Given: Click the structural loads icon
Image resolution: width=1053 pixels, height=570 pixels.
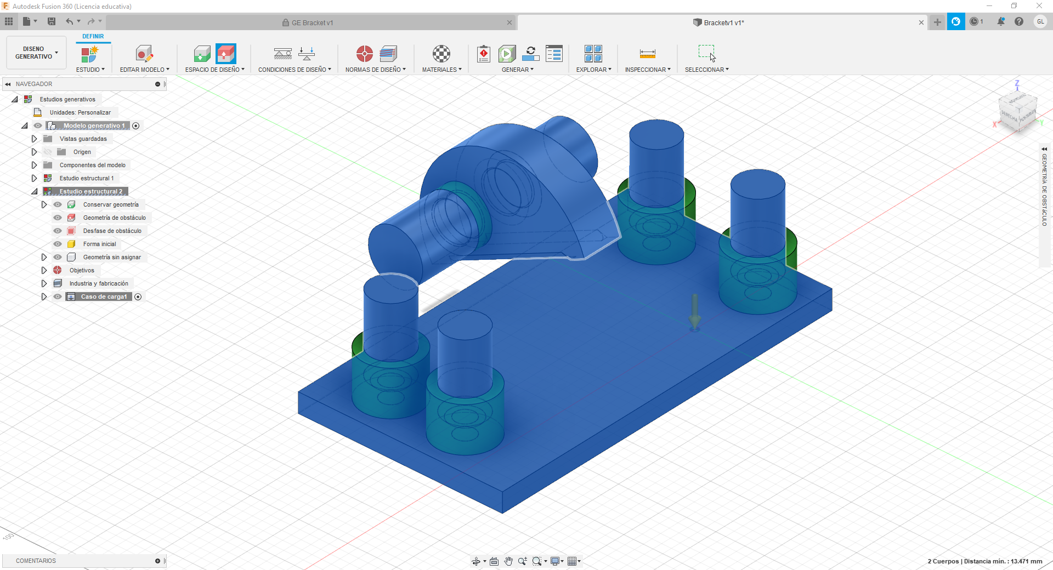Looking at the screenshot, I should [x=307, y=54].
